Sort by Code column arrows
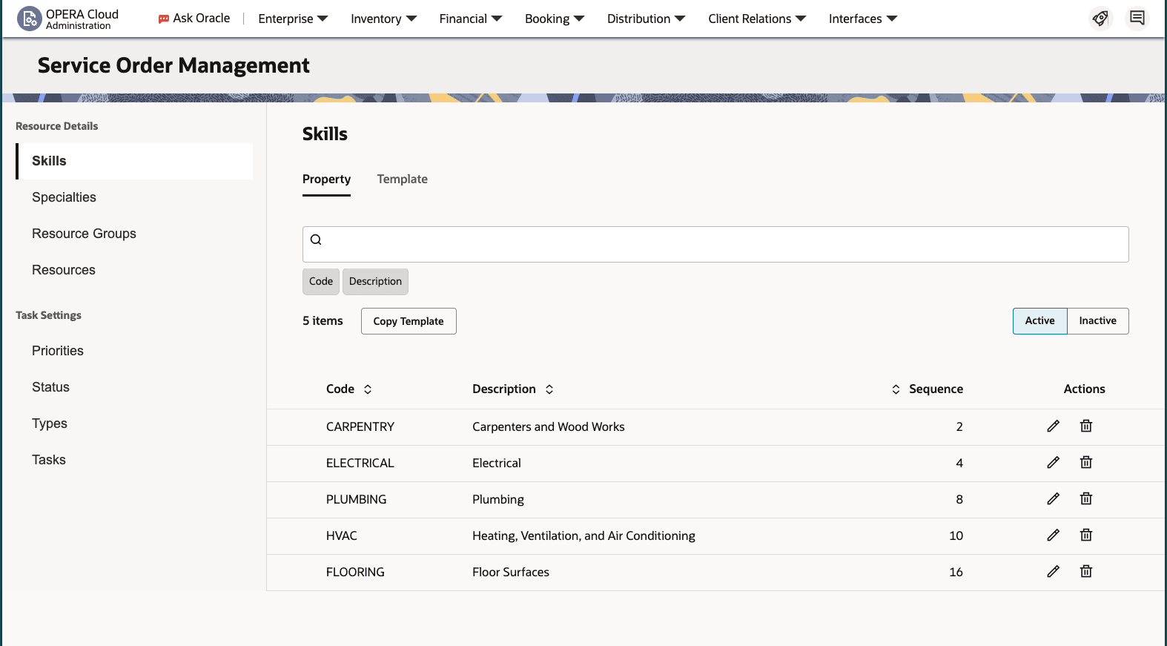1167x646 pixels. pos(368,389)
